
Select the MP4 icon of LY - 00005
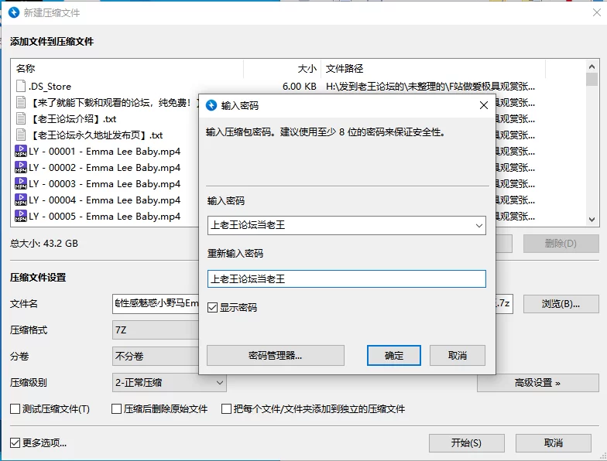pyautogui.click(x=21, y=216)
